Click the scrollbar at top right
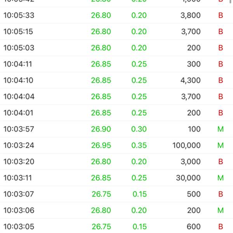233x233 pixels. (230, 2)
